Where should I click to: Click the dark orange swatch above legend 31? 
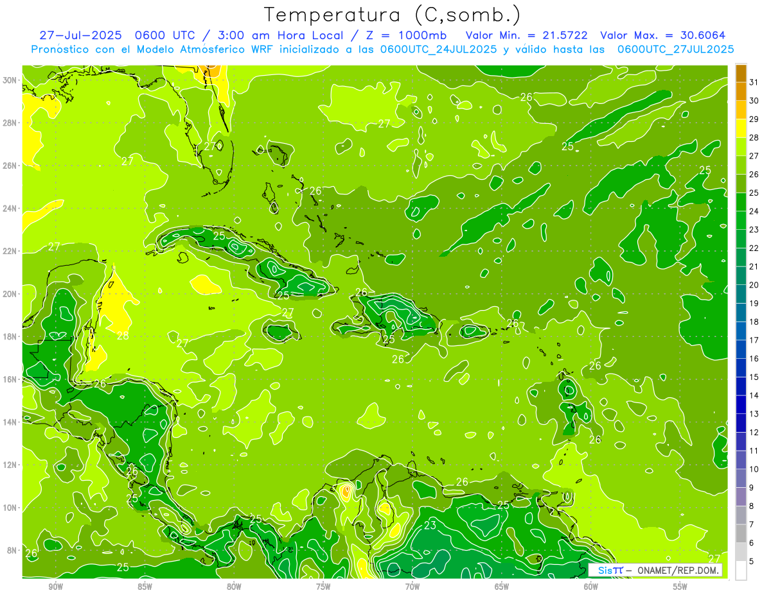[741, 73]
